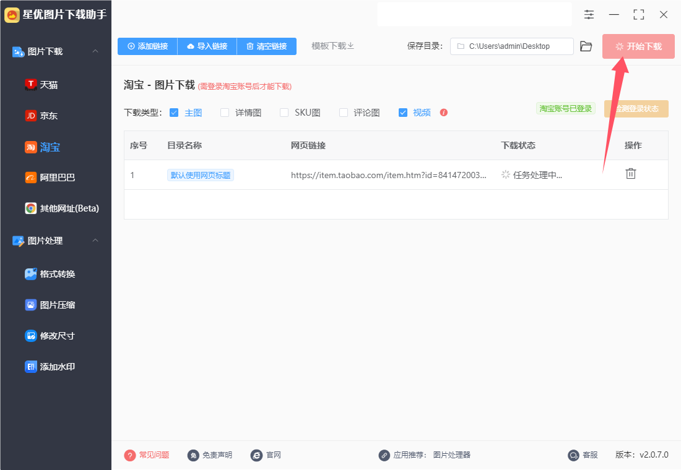Click the 默认使用网页标题 tag
Image resolution: width=681 pixels, height=470 pixels.
tap(201, 175)
